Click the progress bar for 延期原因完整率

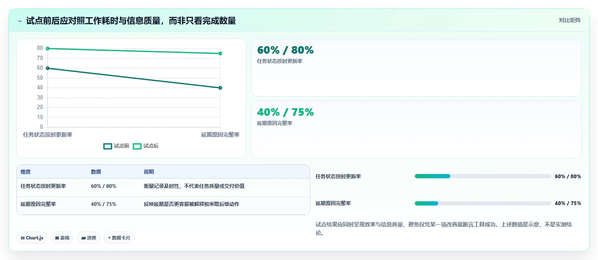point(483,203)
